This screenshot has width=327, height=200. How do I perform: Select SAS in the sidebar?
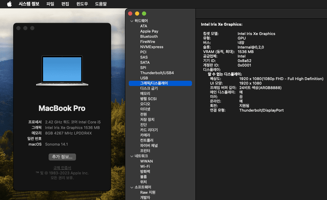pyautogui.click(x=144, y=57)
